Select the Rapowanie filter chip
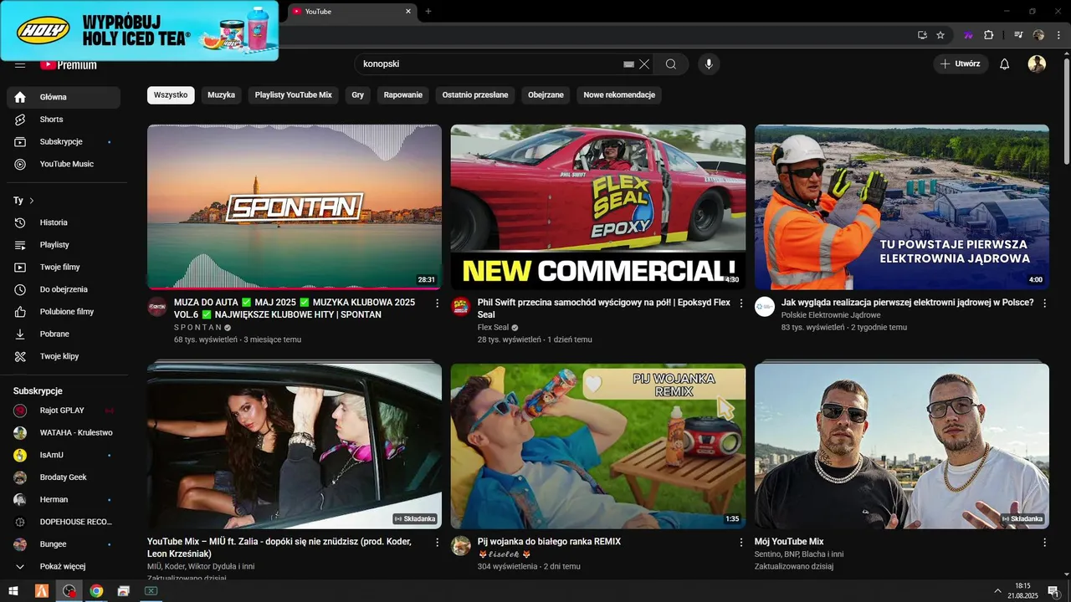The height and width of the screenshot is (602, 1071). pos(403,95)
